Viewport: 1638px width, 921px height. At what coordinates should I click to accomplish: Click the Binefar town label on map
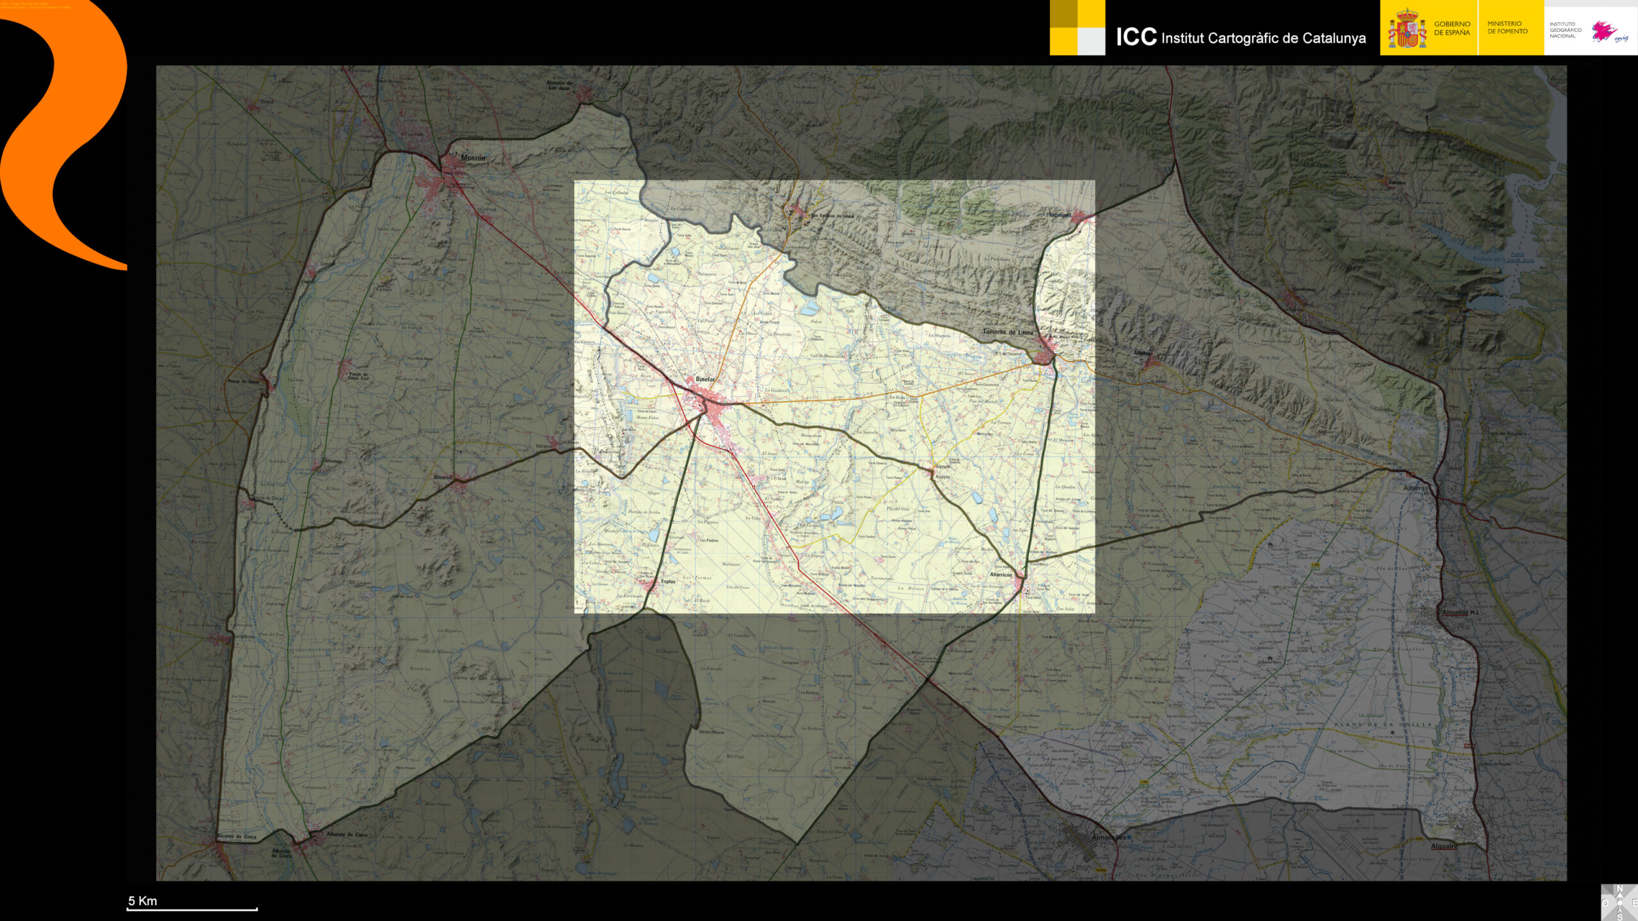point(704,379)
